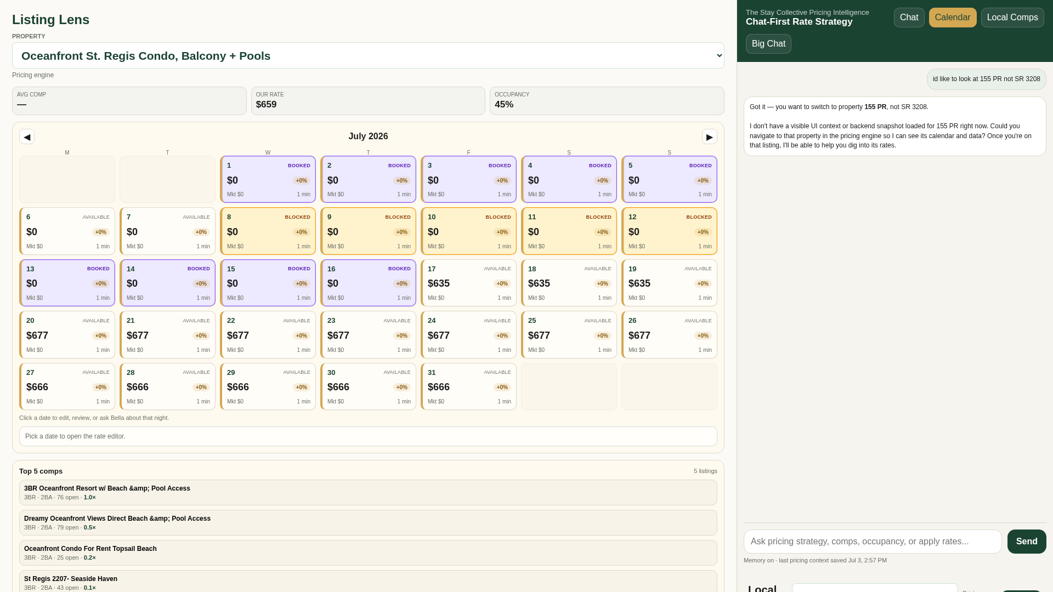The width and height of the screenshot is (1053, 592).
Task: Select July 14 booked date cell
Action: (x=167, y=283)
